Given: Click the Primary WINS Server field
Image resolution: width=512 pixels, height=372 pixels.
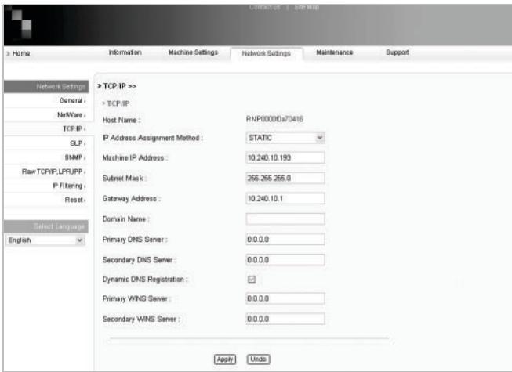Looking at the screenshot, I should [x=285, y=298].
